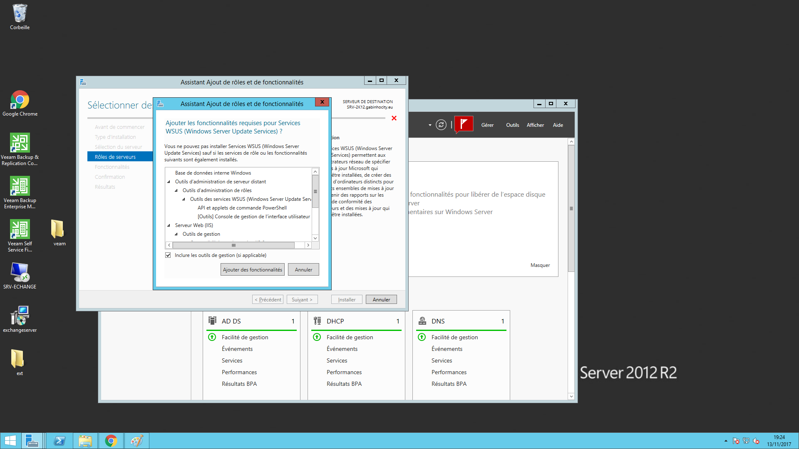Viewport: 799px width, 449px height.
Task: Open the exchangeserver desktop icon
Action: click(x=20, y=319)
